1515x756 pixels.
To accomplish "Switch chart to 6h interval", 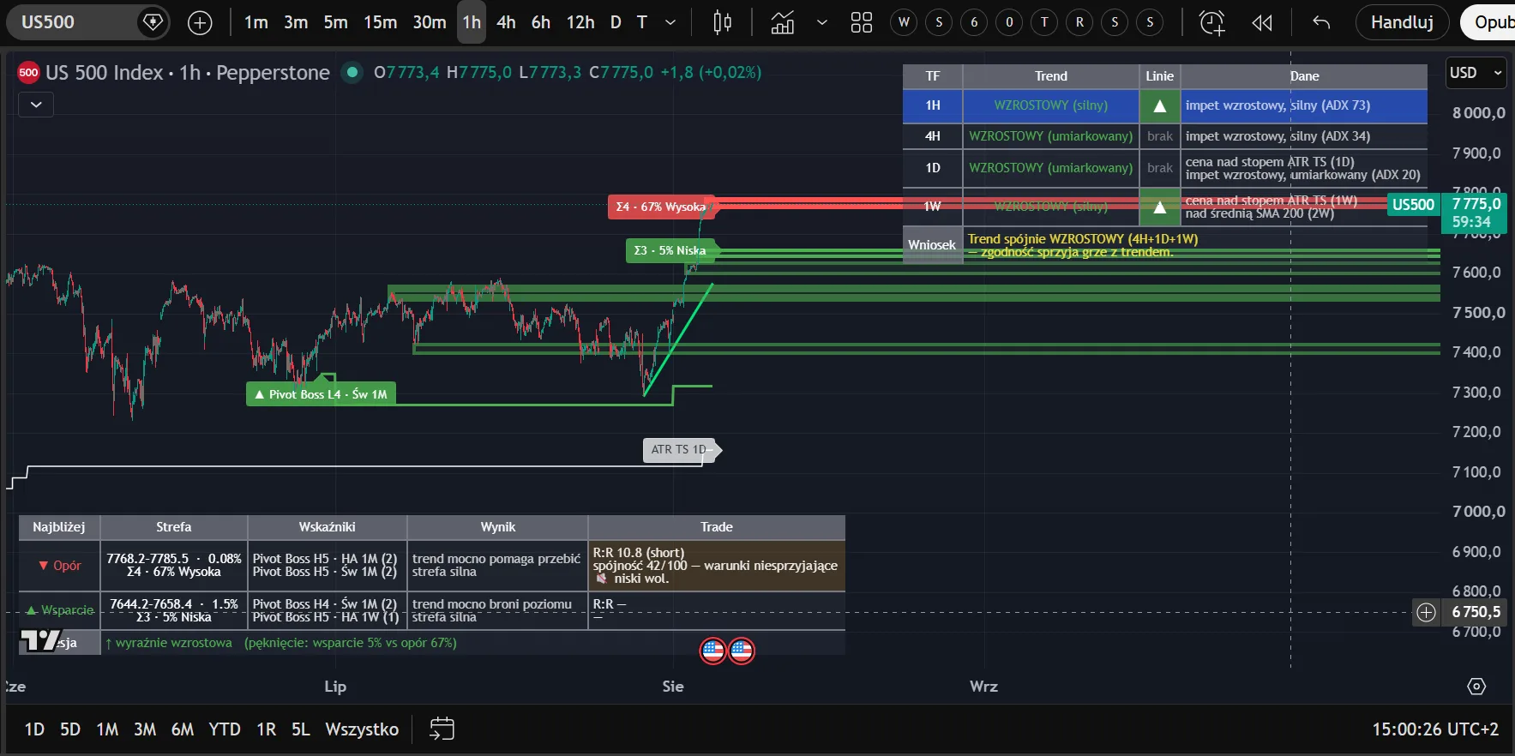I will point(540,22).
